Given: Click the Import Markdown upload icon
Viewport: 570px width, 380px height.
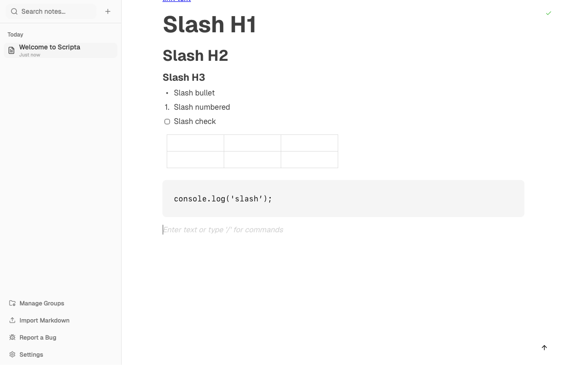Looking at the screenshot, I should click(x=12, y=320).
